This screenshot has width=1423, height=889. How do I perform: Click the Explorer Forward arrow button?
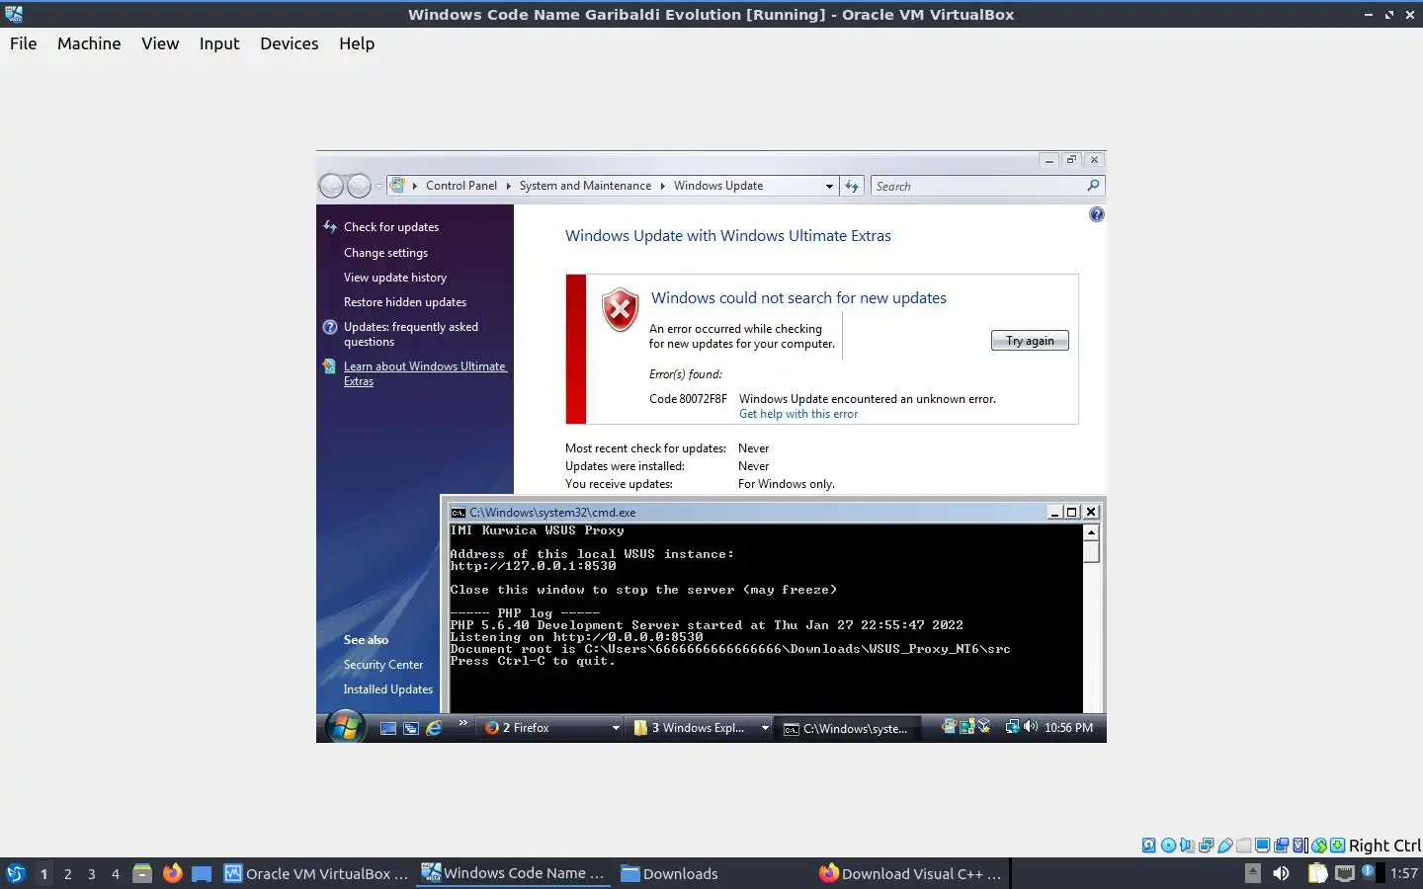359,186
